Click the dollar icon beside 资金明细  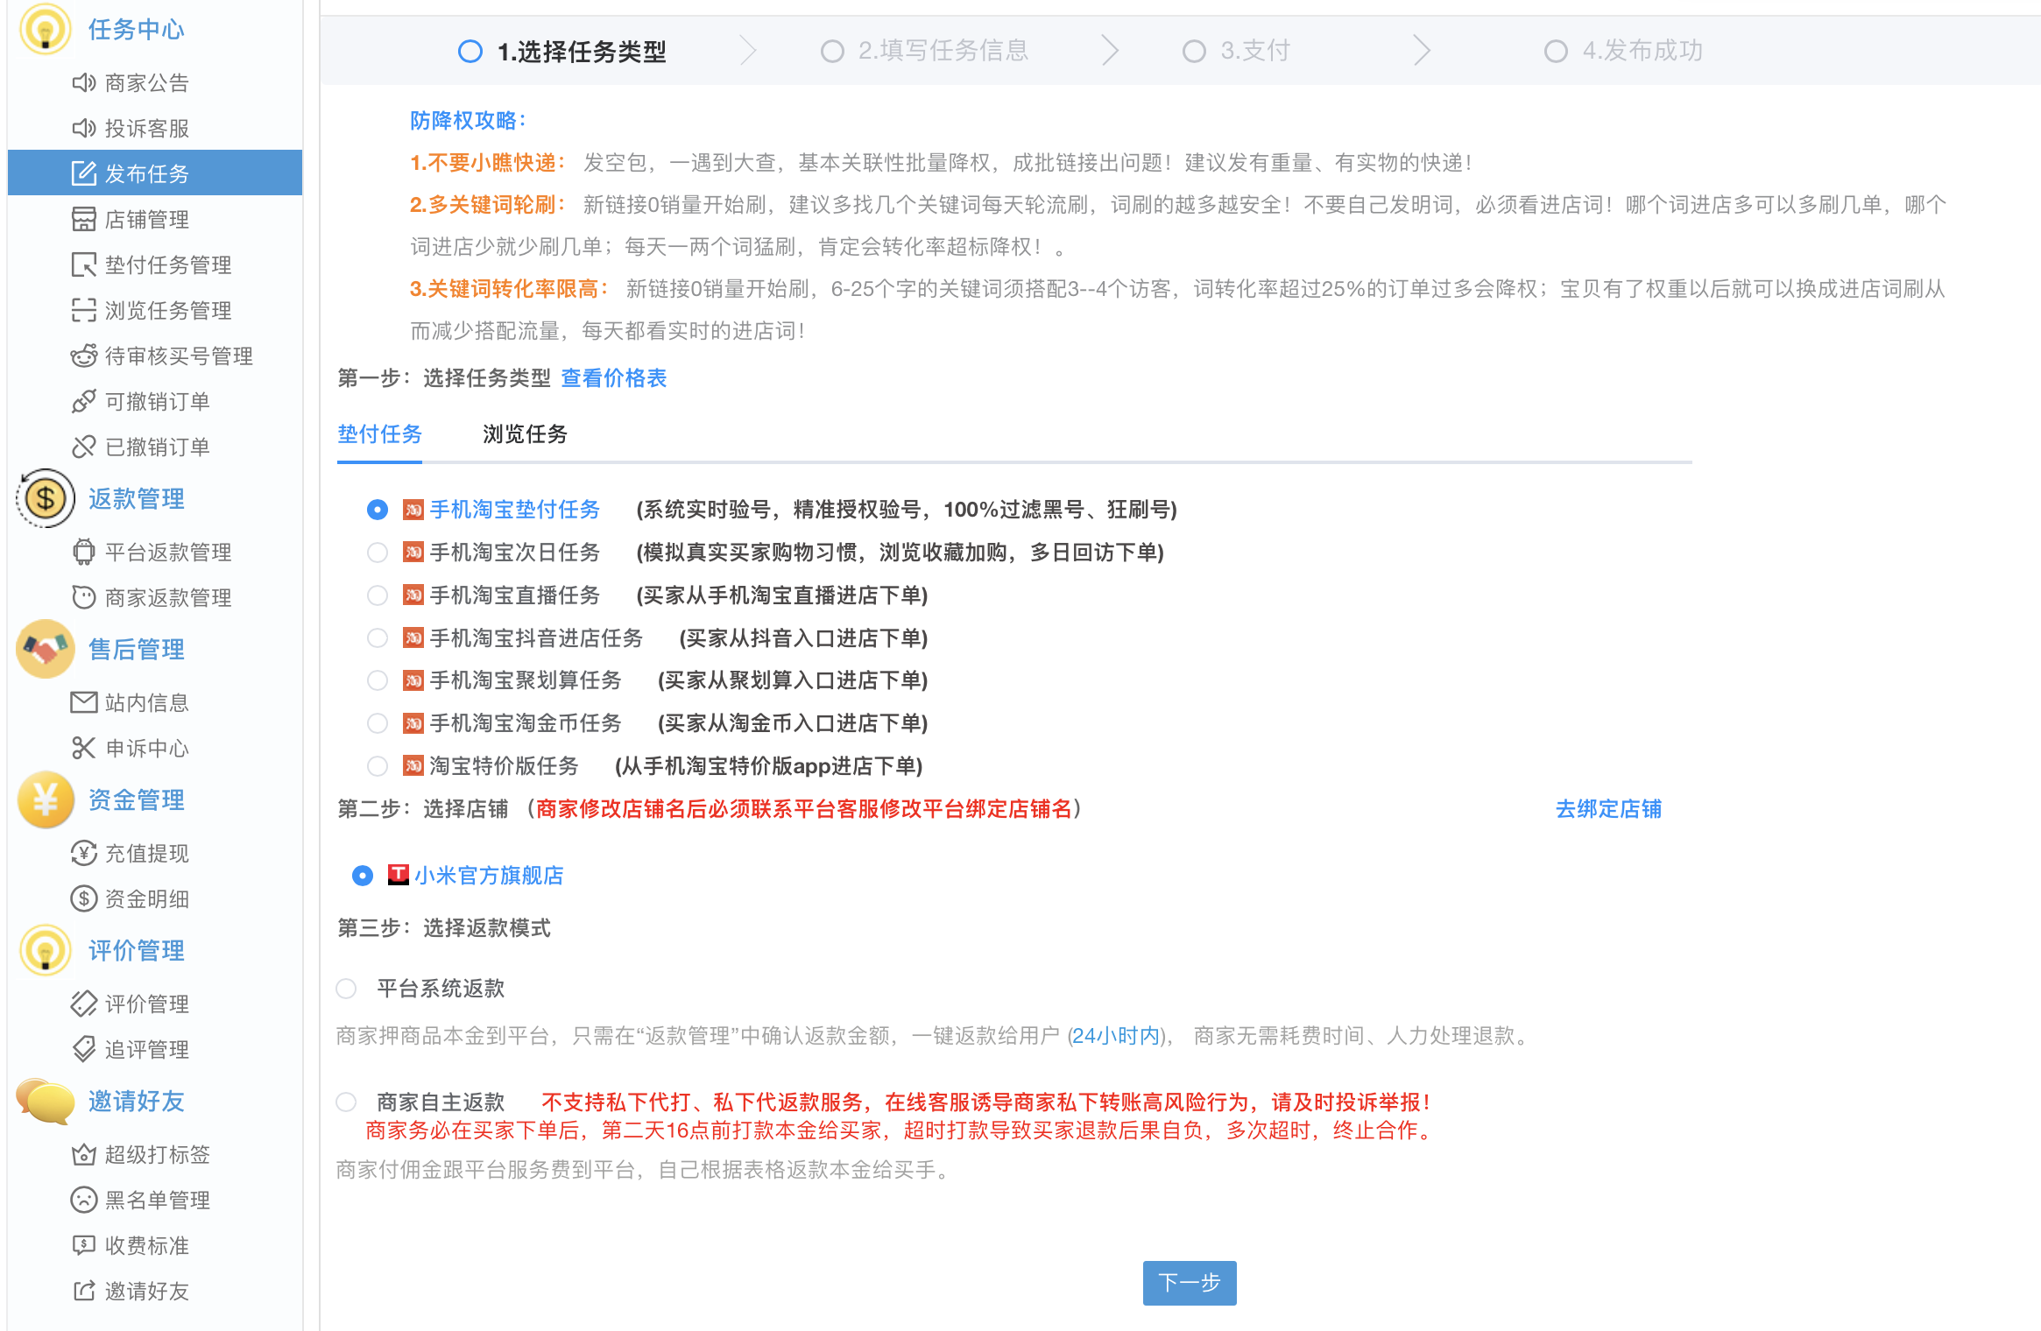83,898
